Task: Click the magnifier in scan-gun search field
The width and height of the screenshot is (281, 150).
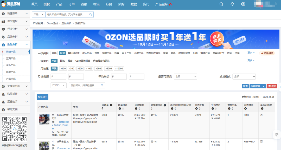Action: [102, 85]
